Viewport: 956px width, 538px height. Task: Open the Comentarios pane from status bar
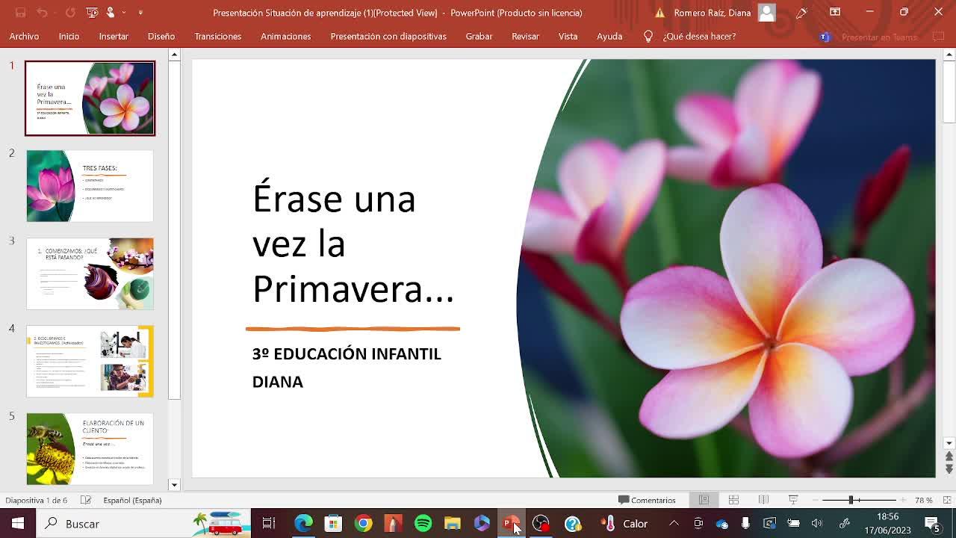click(x=647, y=500)
